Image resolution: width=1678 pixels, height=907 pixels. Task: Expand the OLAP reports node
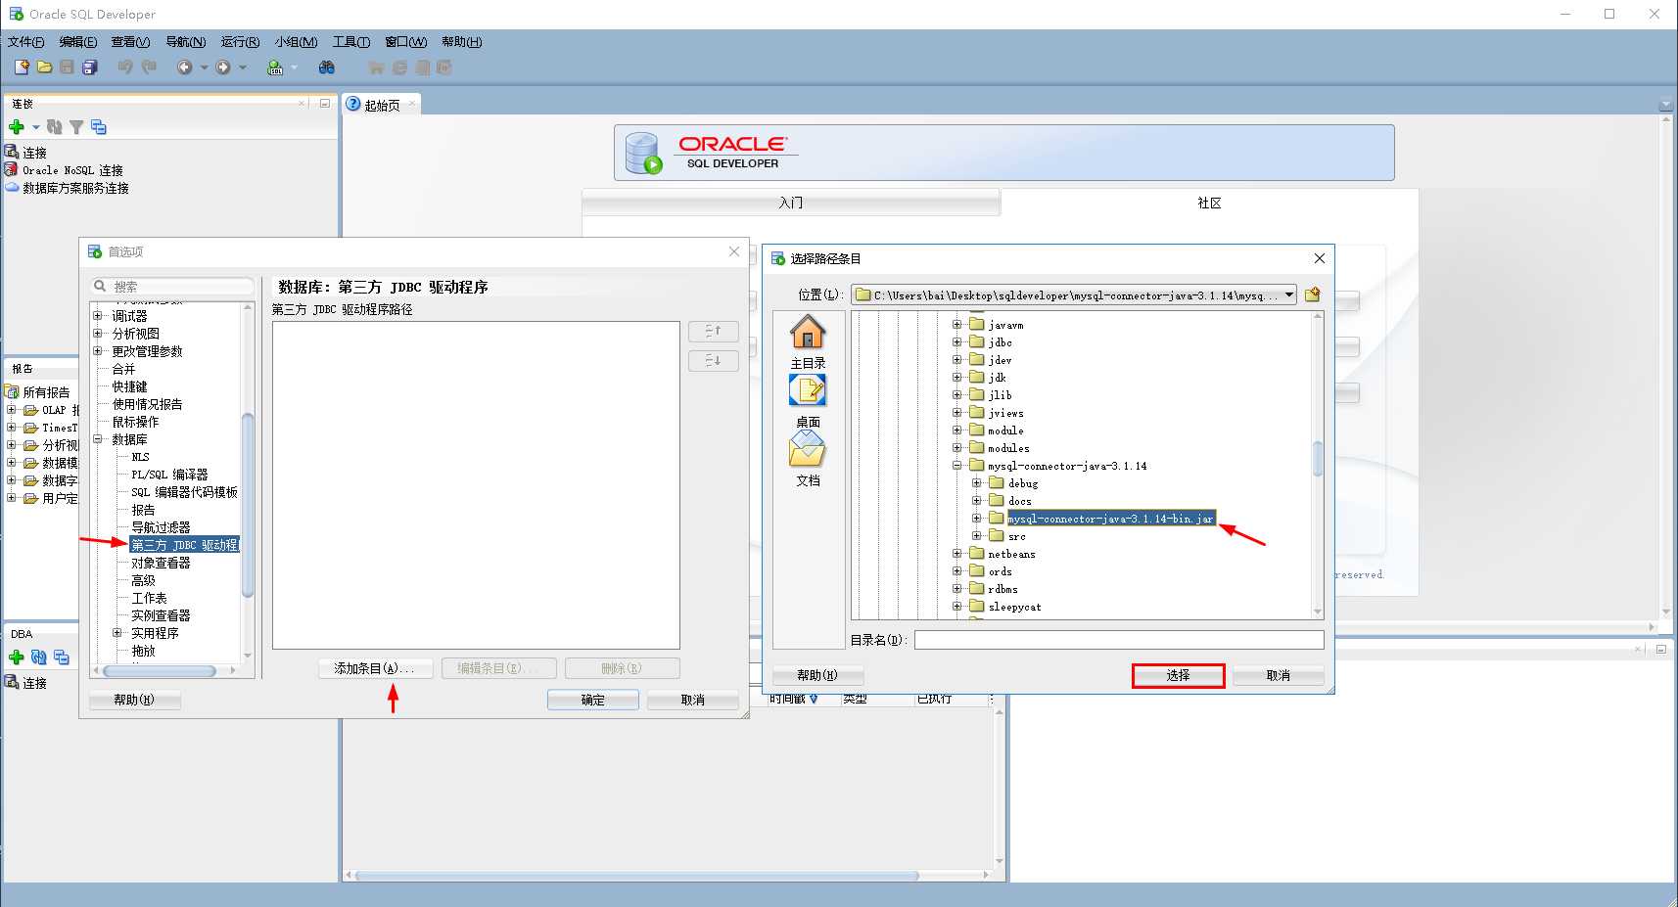click(x=11, y=409)
